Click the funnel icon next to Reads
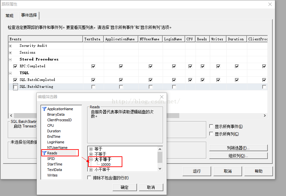 point(44,153)
